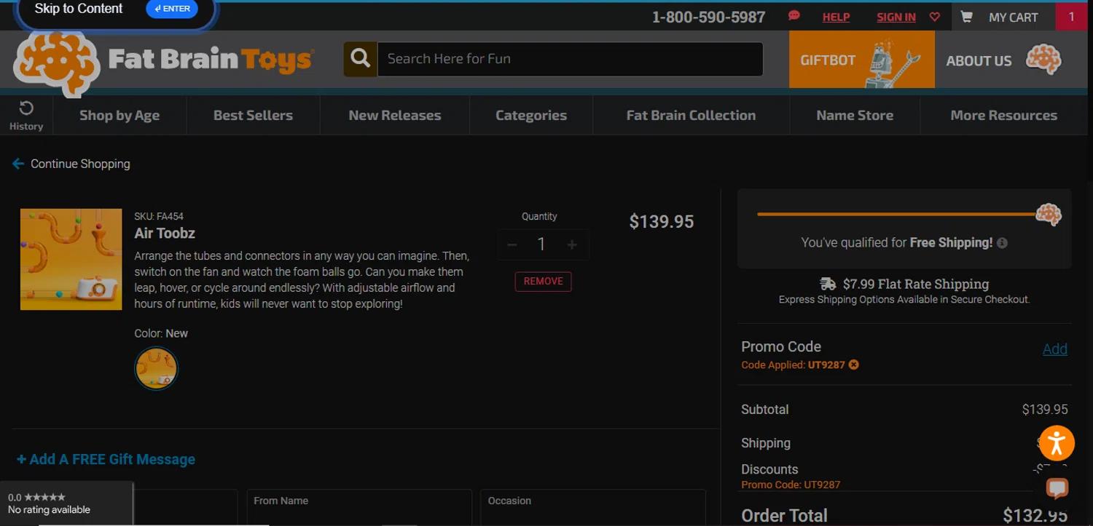Open the chat bubble icon by phone number

[x=794, y=16]
